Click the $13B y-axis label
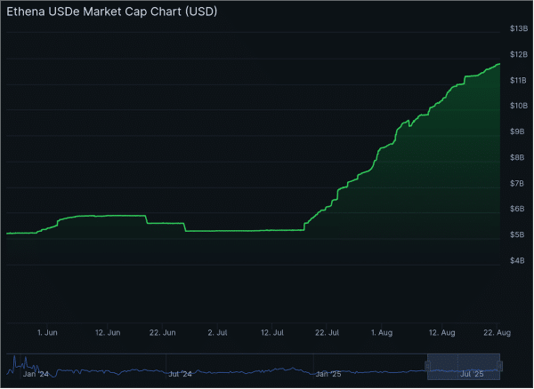Image resolution: width=534 pixels, height=389 pixels. pyautogui.click(x=518, y=29)
